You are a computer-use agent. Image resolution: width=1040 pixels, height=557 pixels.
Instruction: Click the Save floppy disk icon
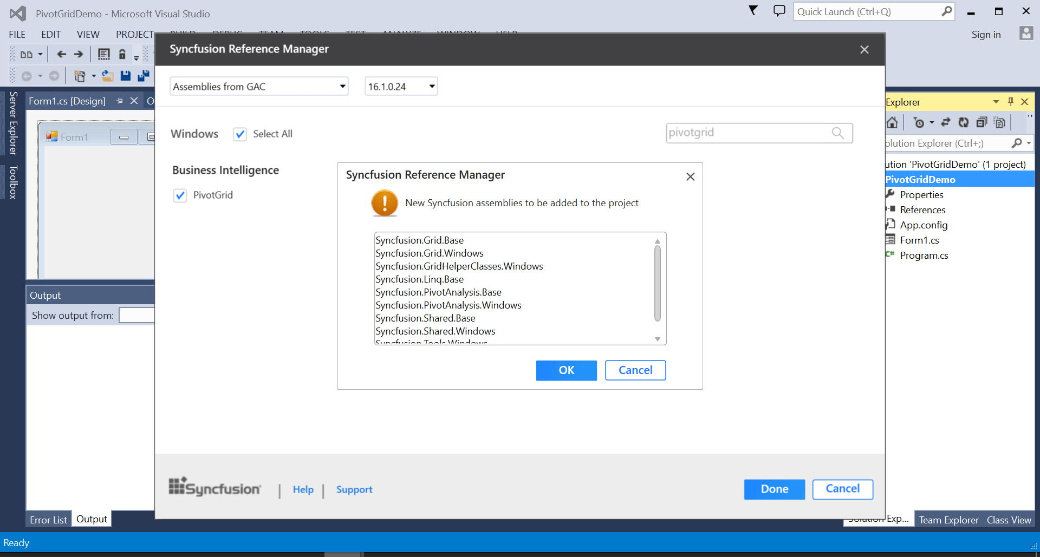click(x=126, y=76)
